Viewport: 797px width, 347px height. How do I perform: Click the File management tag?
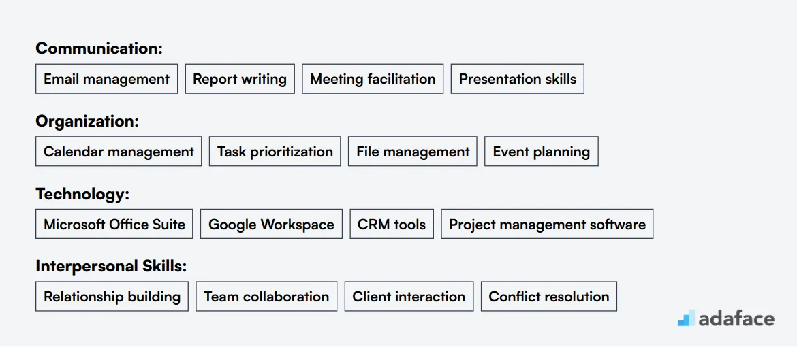pyautogui.click(x=413, y=152)
